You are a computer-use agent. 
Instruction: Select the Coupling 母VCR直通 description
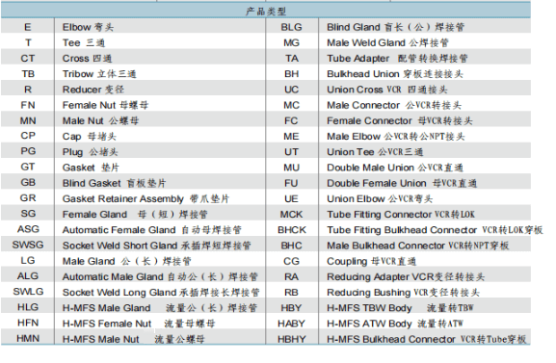point(371,261)
